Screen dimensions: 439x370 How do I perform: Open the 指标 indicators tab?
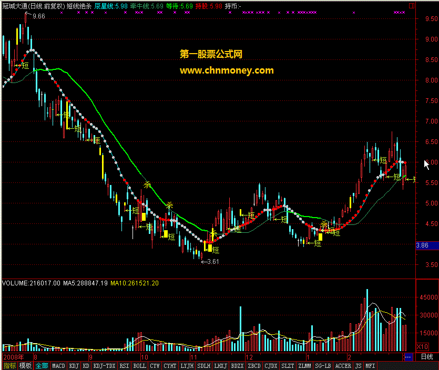[9, 366]
